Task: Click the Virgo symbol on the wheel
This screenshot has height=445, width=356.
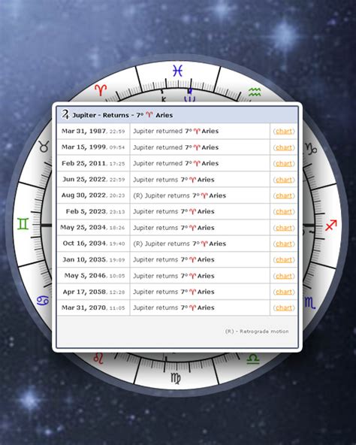Action: click(176, 378)
